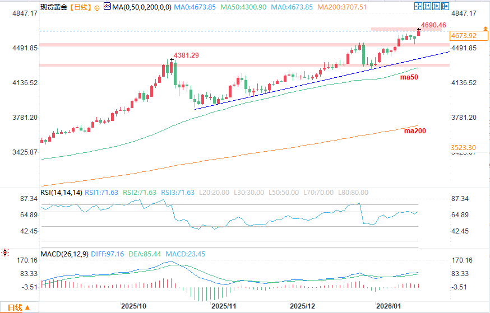Screen dimensions: 490x313
Task: Click the RSI1:71.63 value
Action: 101,193
